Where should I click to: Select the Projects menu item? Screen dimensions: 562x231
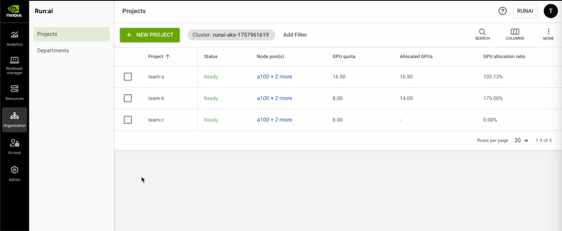click(71, 34)
